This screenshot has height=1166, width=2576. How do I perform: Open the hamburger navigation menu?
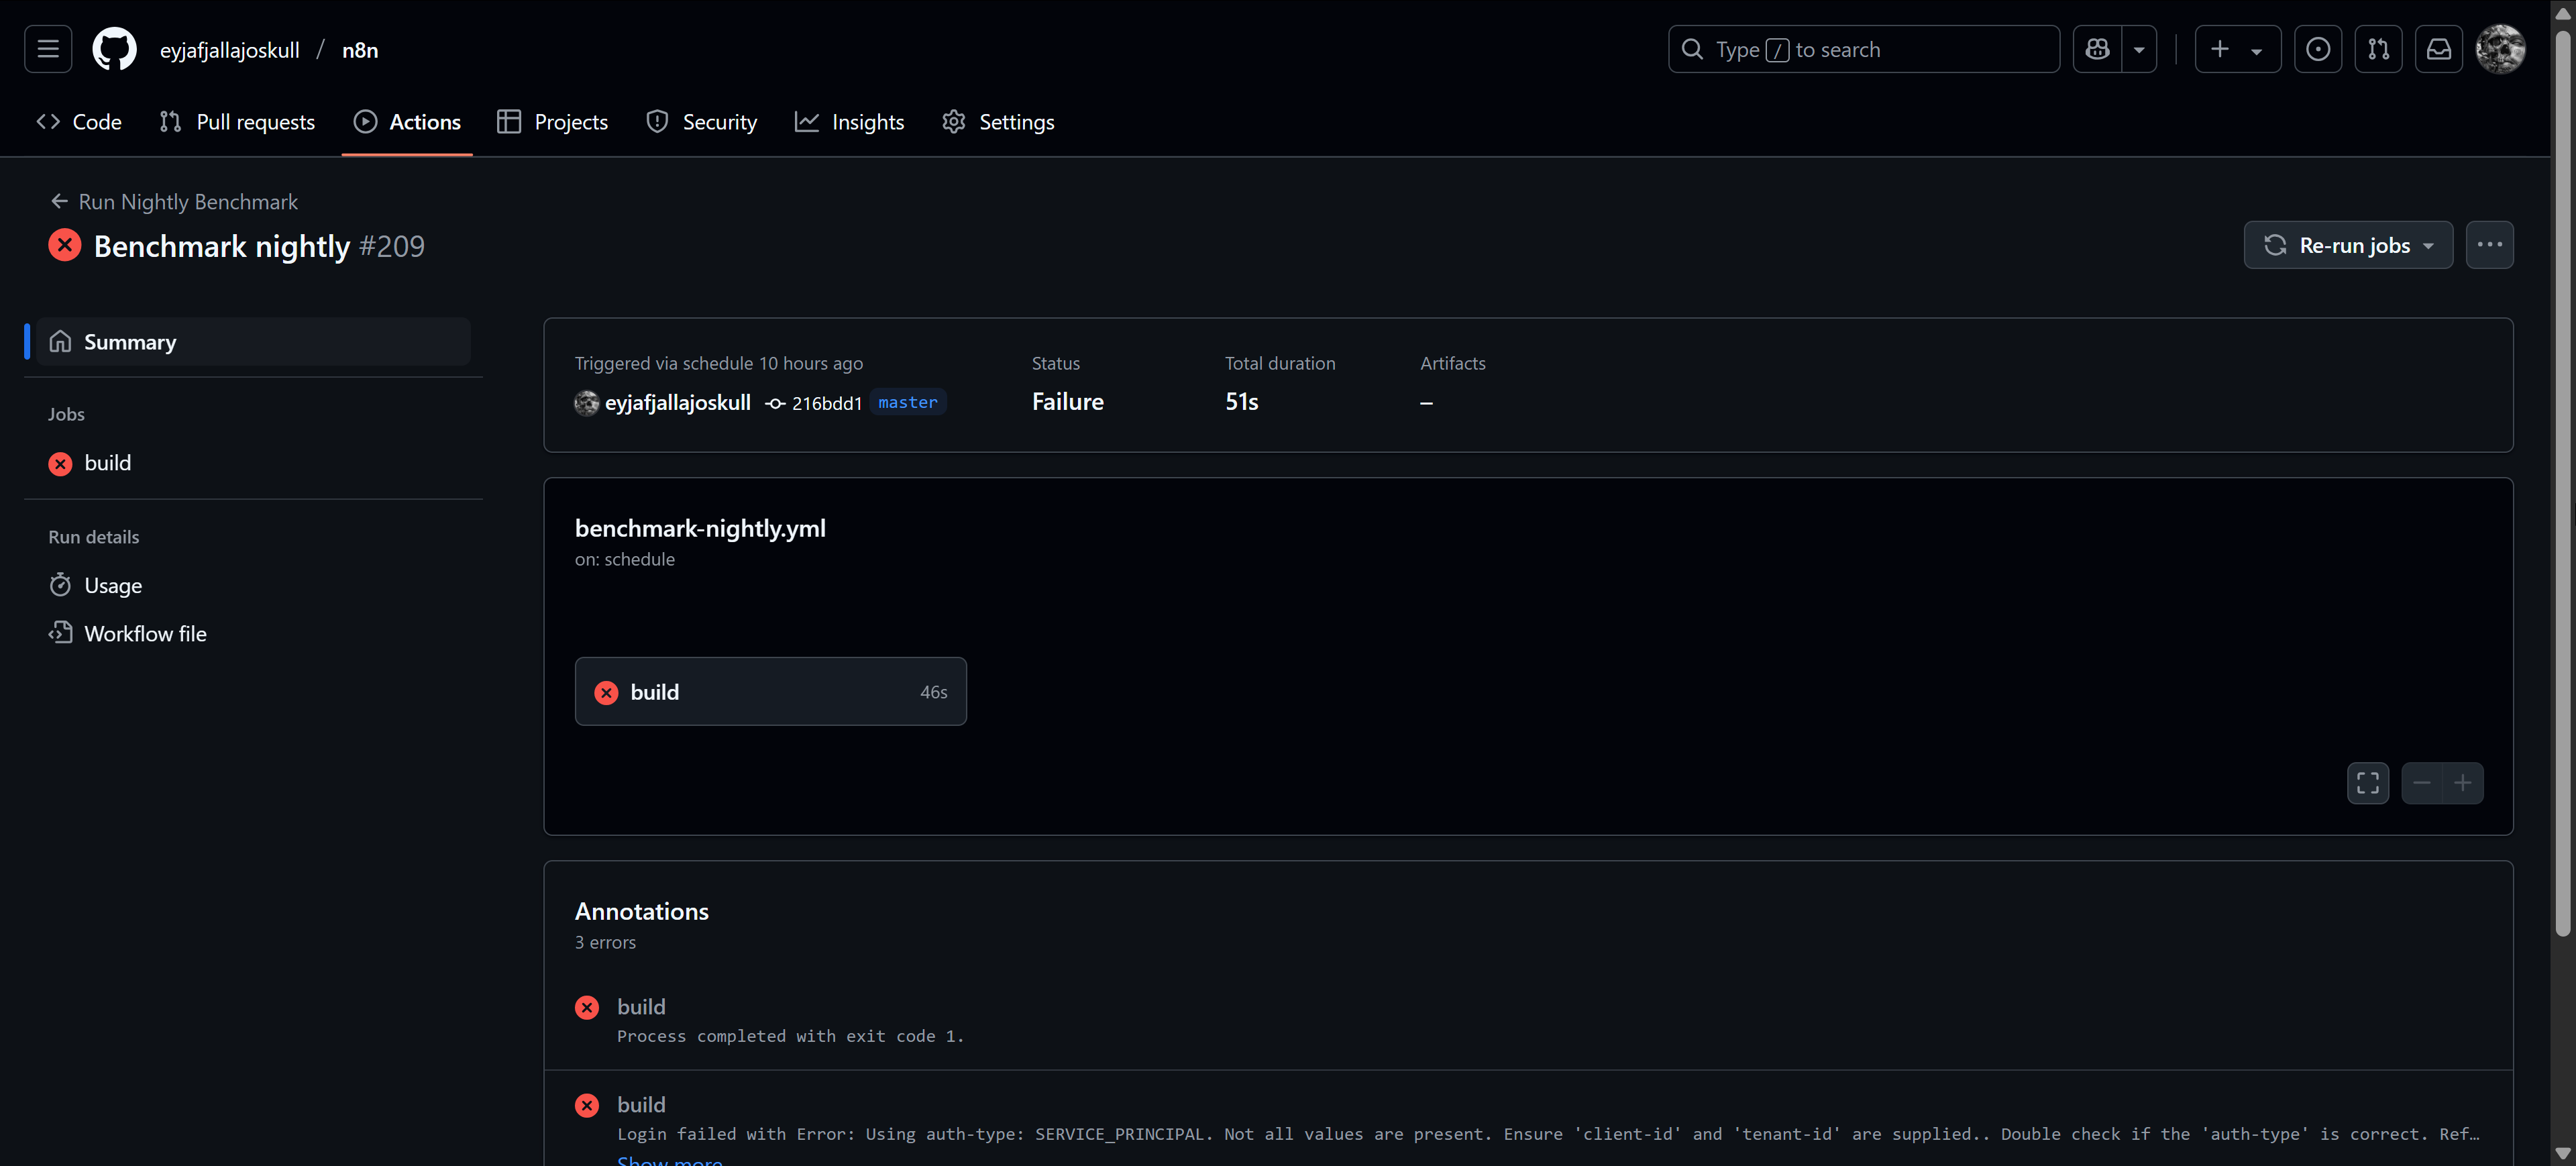[x=48, y=49]
